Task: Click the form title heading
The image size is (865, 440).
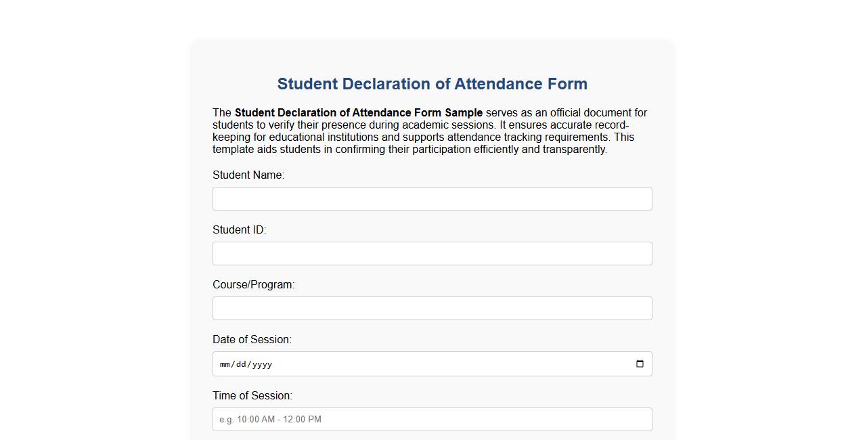Action: [x=432, y=83]
